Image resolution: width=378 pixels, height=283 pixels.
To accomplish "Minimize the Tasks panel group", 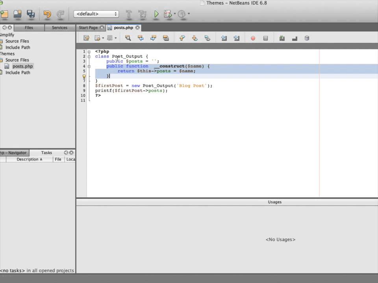I will coord(66,153).
